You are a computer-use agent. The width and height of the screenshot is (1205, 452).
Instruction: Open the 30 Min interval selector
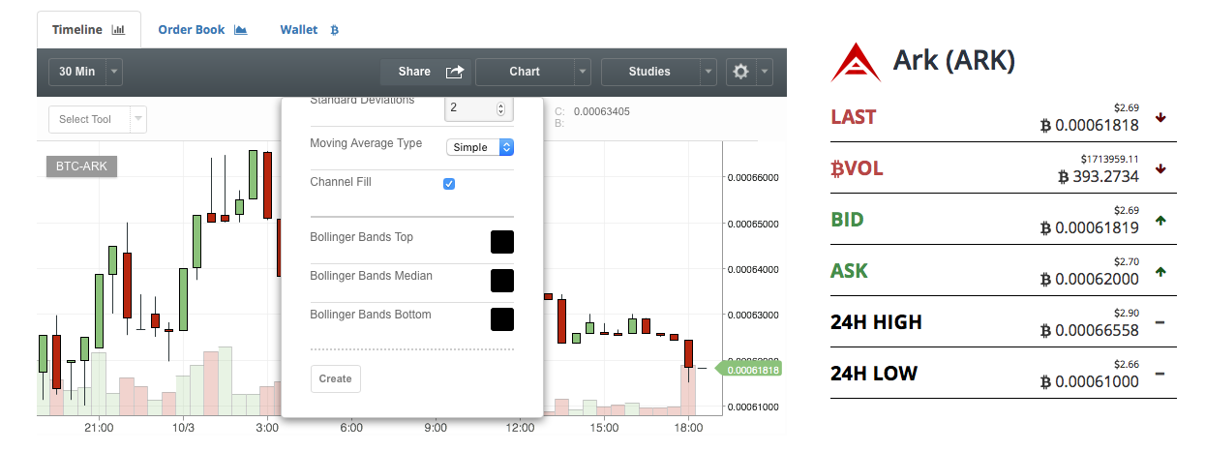coord(77,72)
